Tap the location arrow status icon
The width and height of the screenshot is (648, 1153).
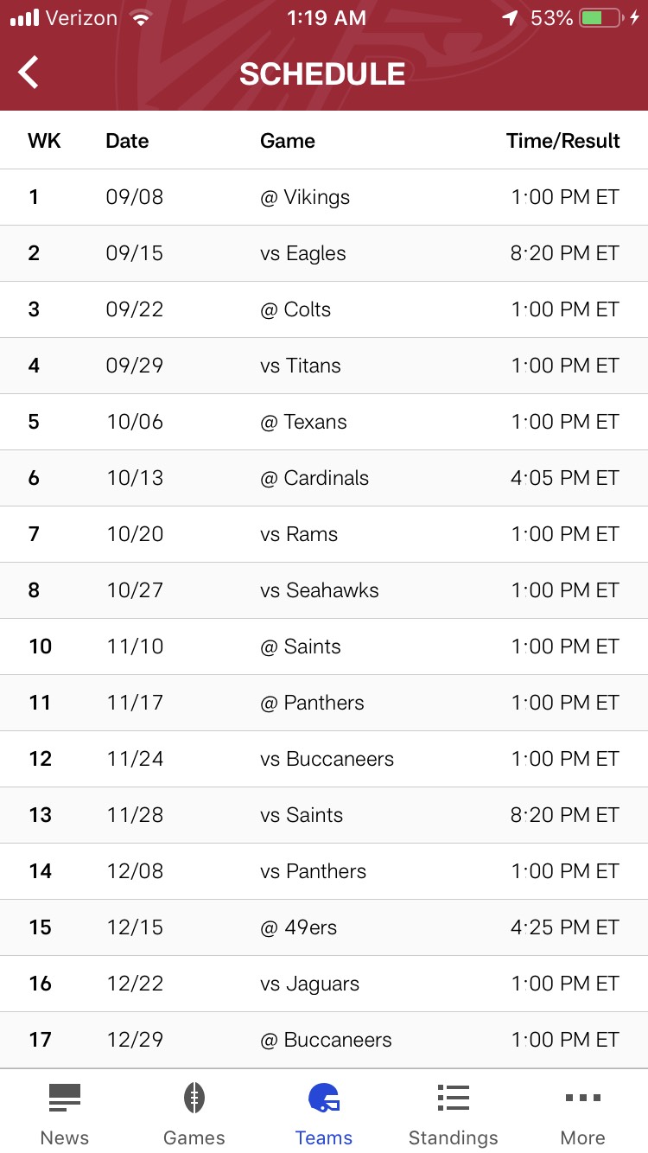click(x=510, y=18)
